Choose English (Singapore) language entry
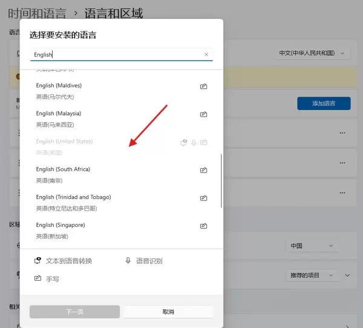This screenshot has height=328, width=363. click(x=91, y=230)
